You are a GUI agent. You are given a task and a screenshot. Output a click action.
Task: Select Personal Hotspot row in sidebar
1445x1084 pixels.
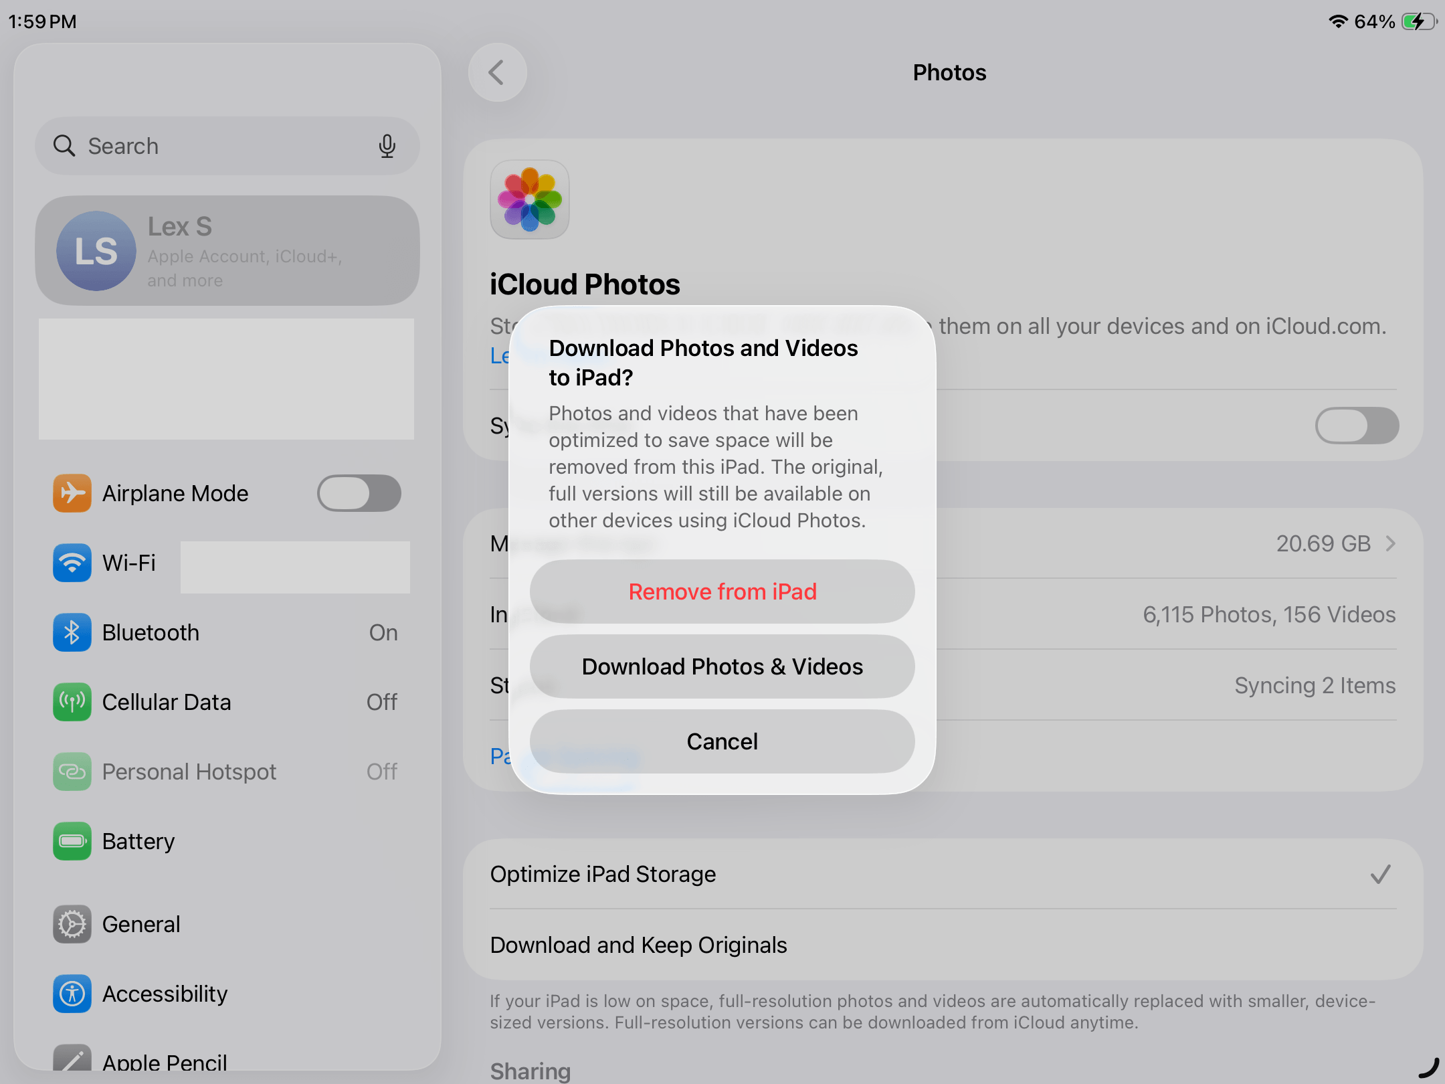tap(227, 772)
